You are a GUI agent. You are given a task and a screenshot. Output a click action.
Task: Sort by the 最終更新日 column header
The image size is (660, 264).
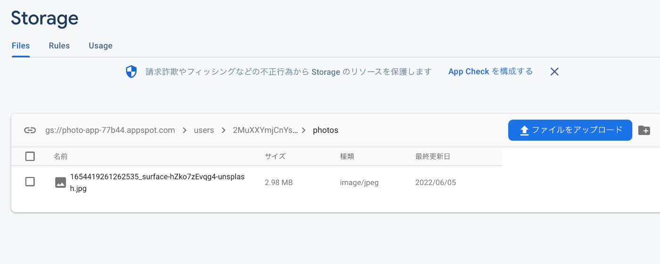433,156
